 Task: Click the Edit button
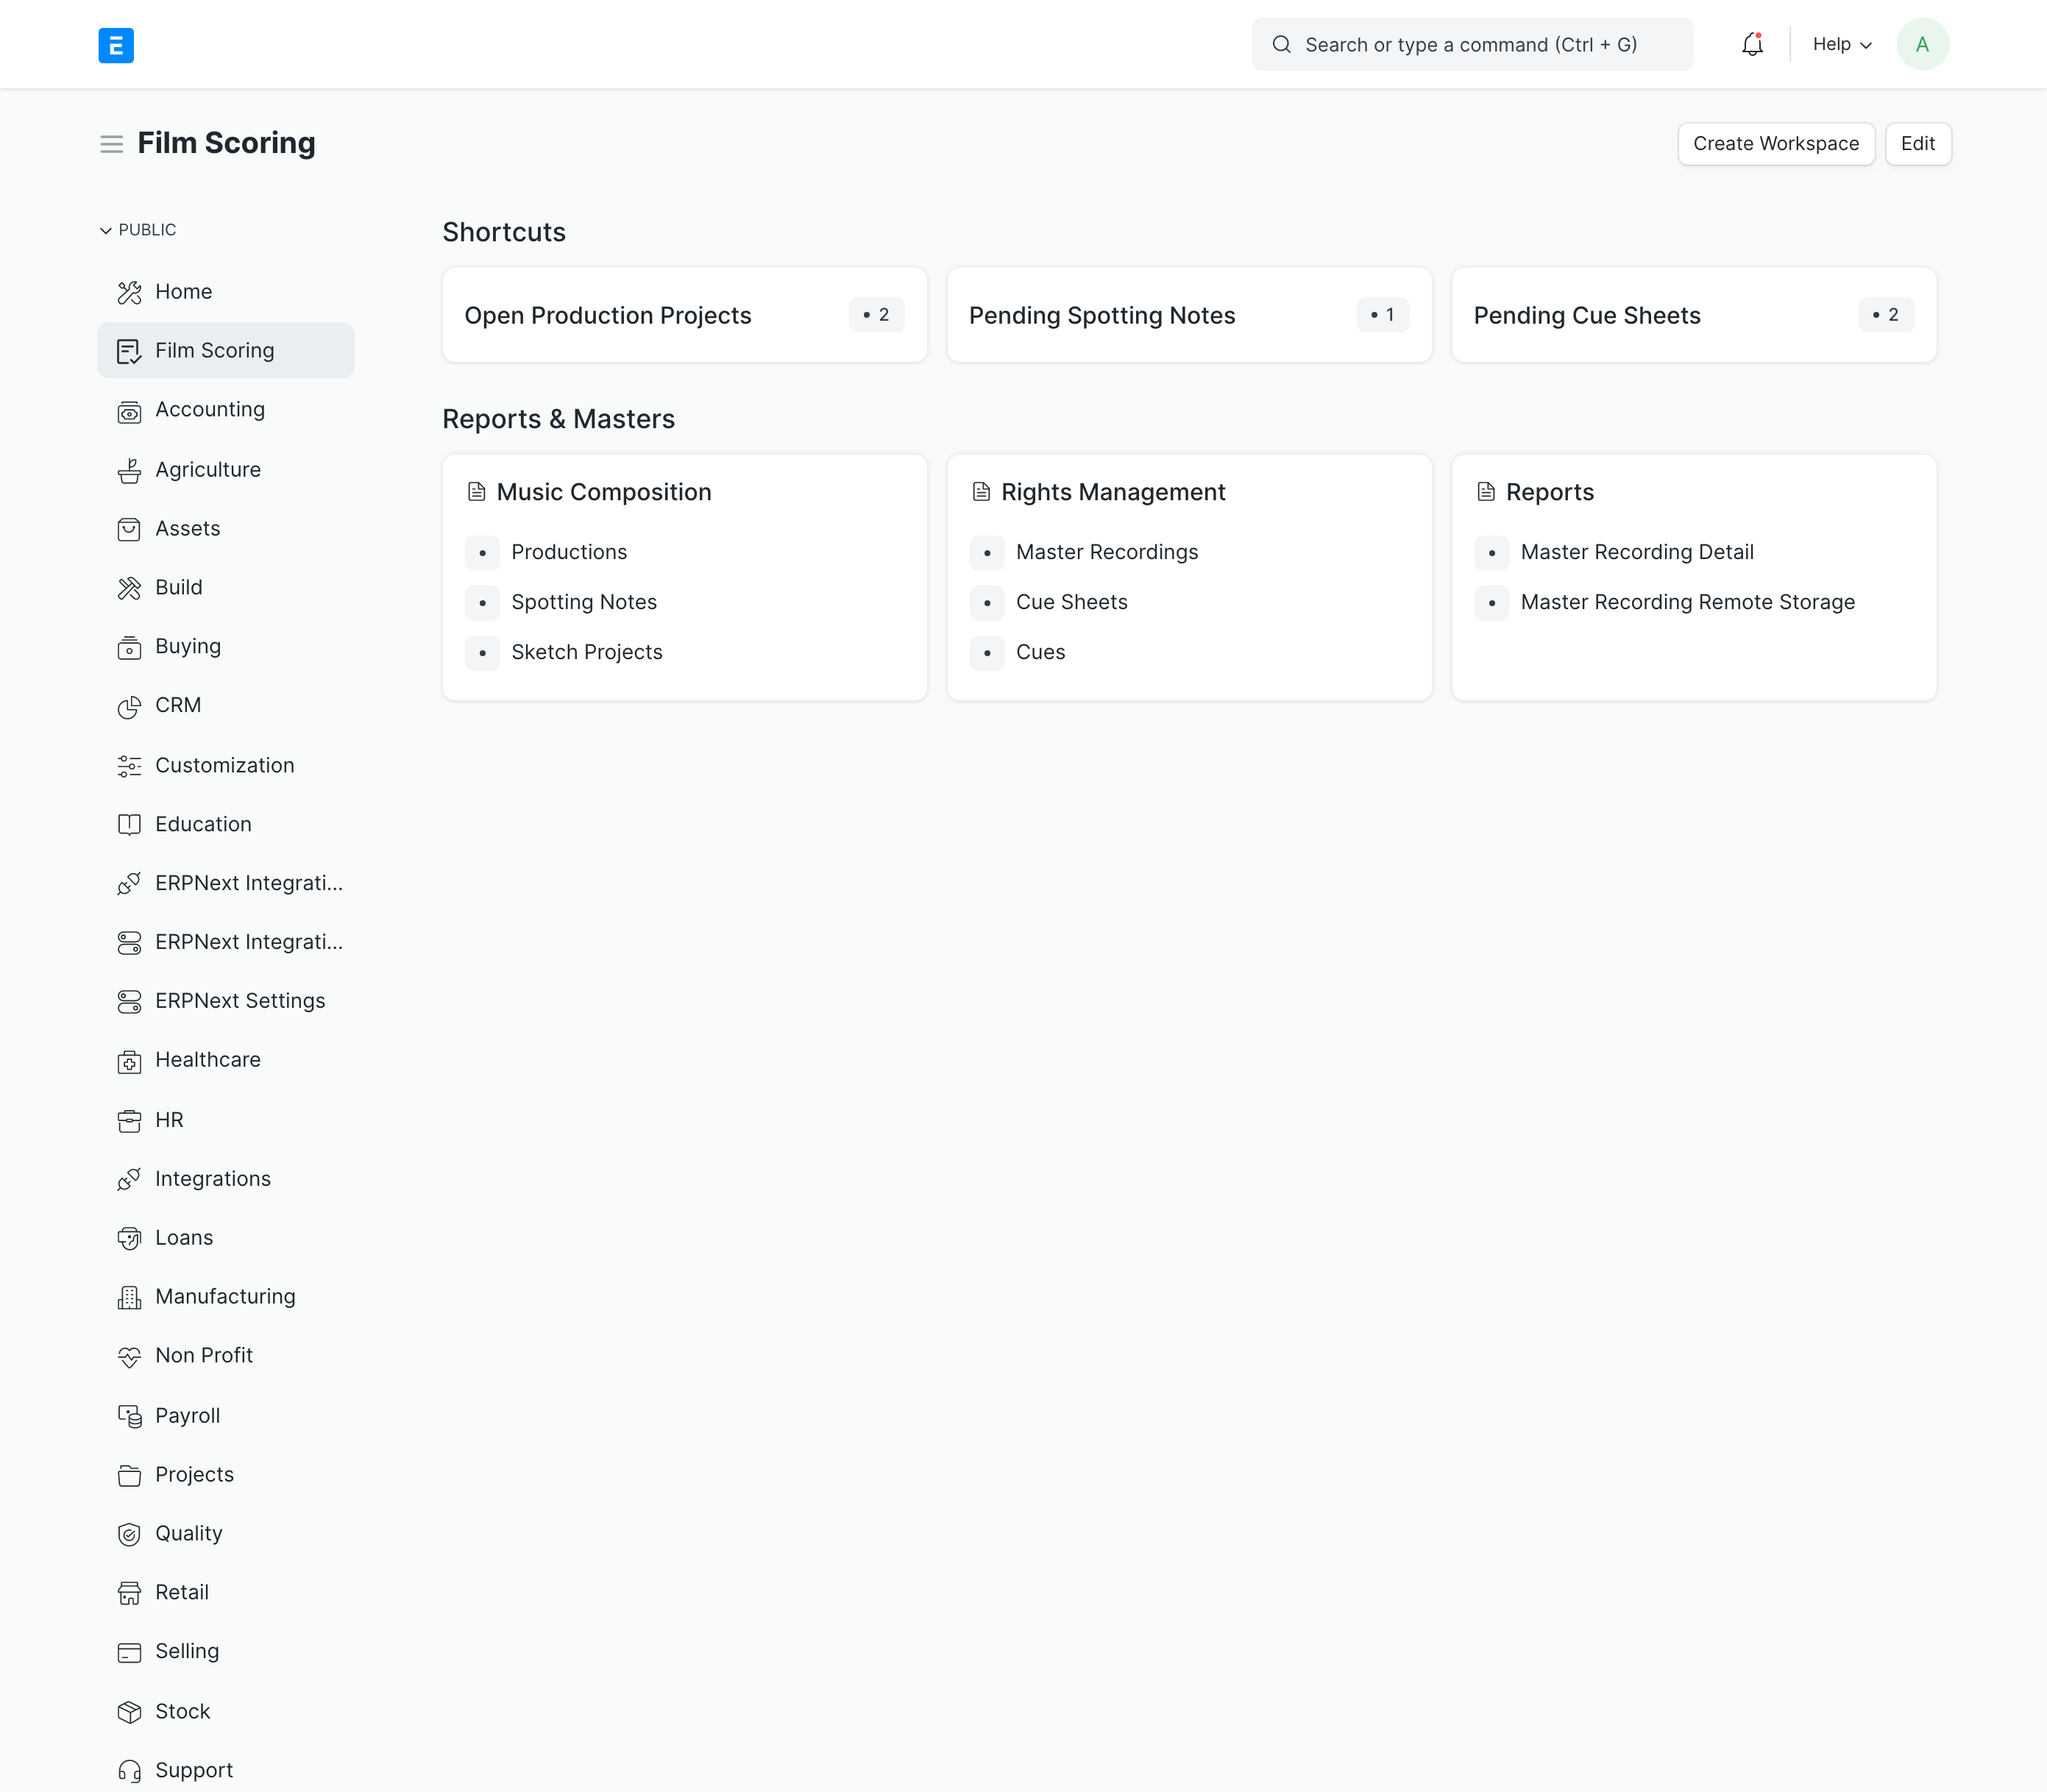point(1917,144)
